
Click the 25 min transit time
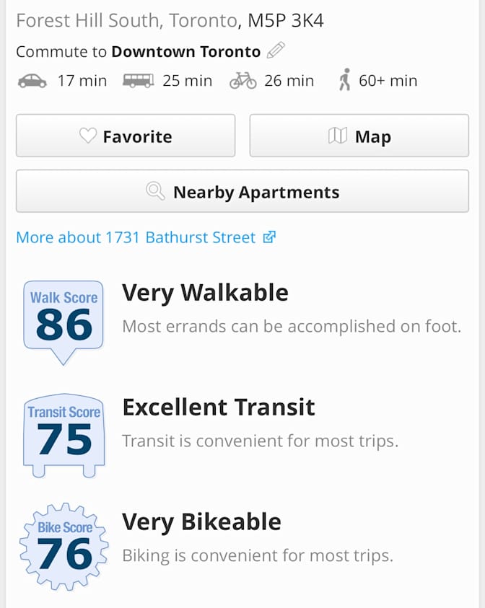(187, 81)
